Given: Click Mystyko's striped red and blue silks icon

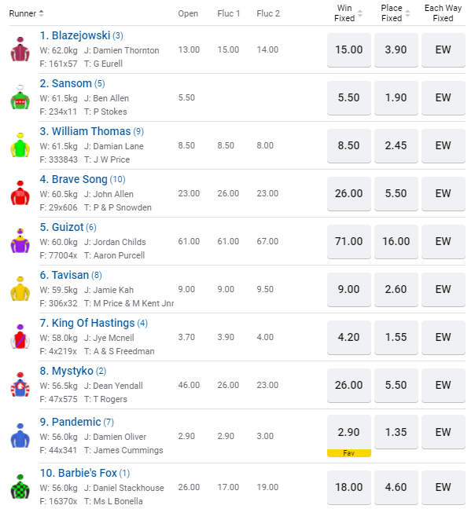Looking at the screenshot, I should tap(20, 385).
